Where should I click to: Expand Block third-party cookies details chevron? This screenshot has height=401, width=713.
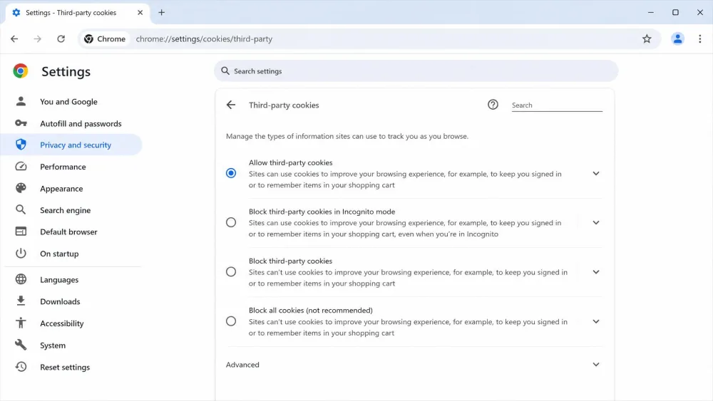[595, 272]
